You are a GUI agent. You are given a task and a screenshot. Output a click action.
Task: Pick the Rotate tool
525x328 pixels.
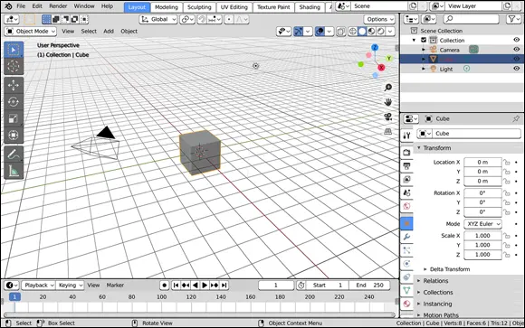[x=14, y=102]
